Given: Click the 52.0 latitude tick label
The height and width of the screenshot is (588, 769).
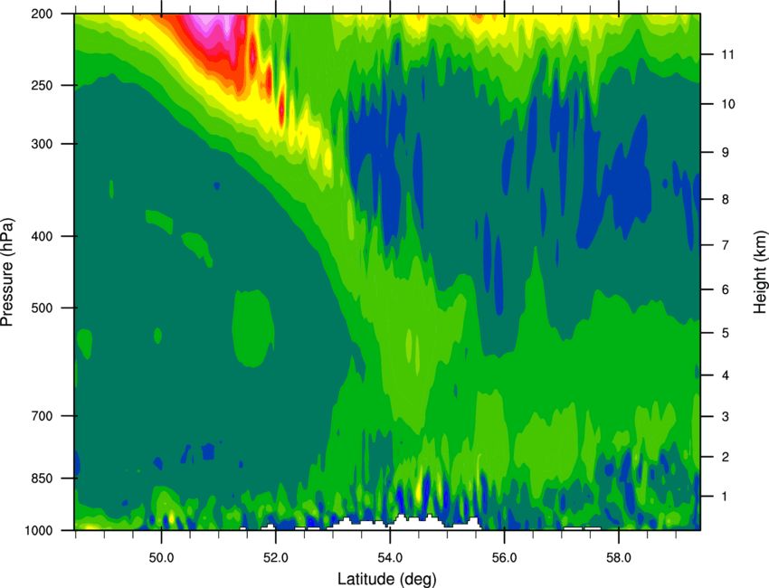Looking at the screenshot, I should tap(276, 558).
